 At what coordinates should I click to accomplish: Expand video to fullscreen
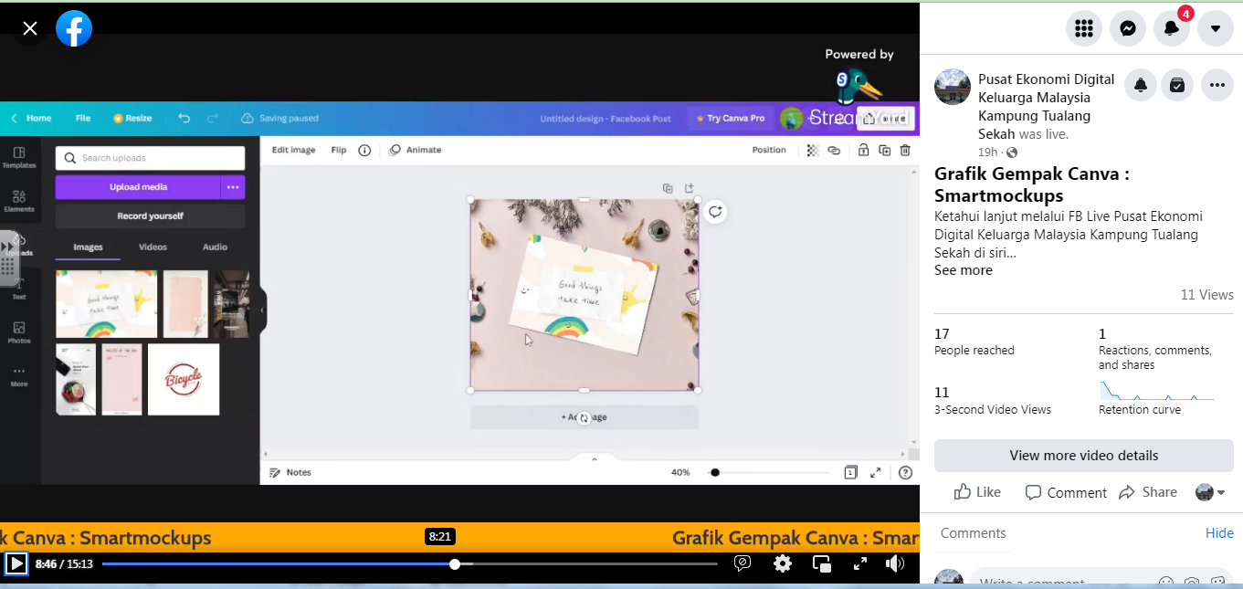pos(859,563)
